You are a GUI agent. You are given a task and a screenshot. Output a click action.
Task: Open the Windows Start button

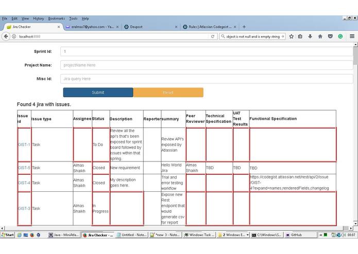(8, 235)
